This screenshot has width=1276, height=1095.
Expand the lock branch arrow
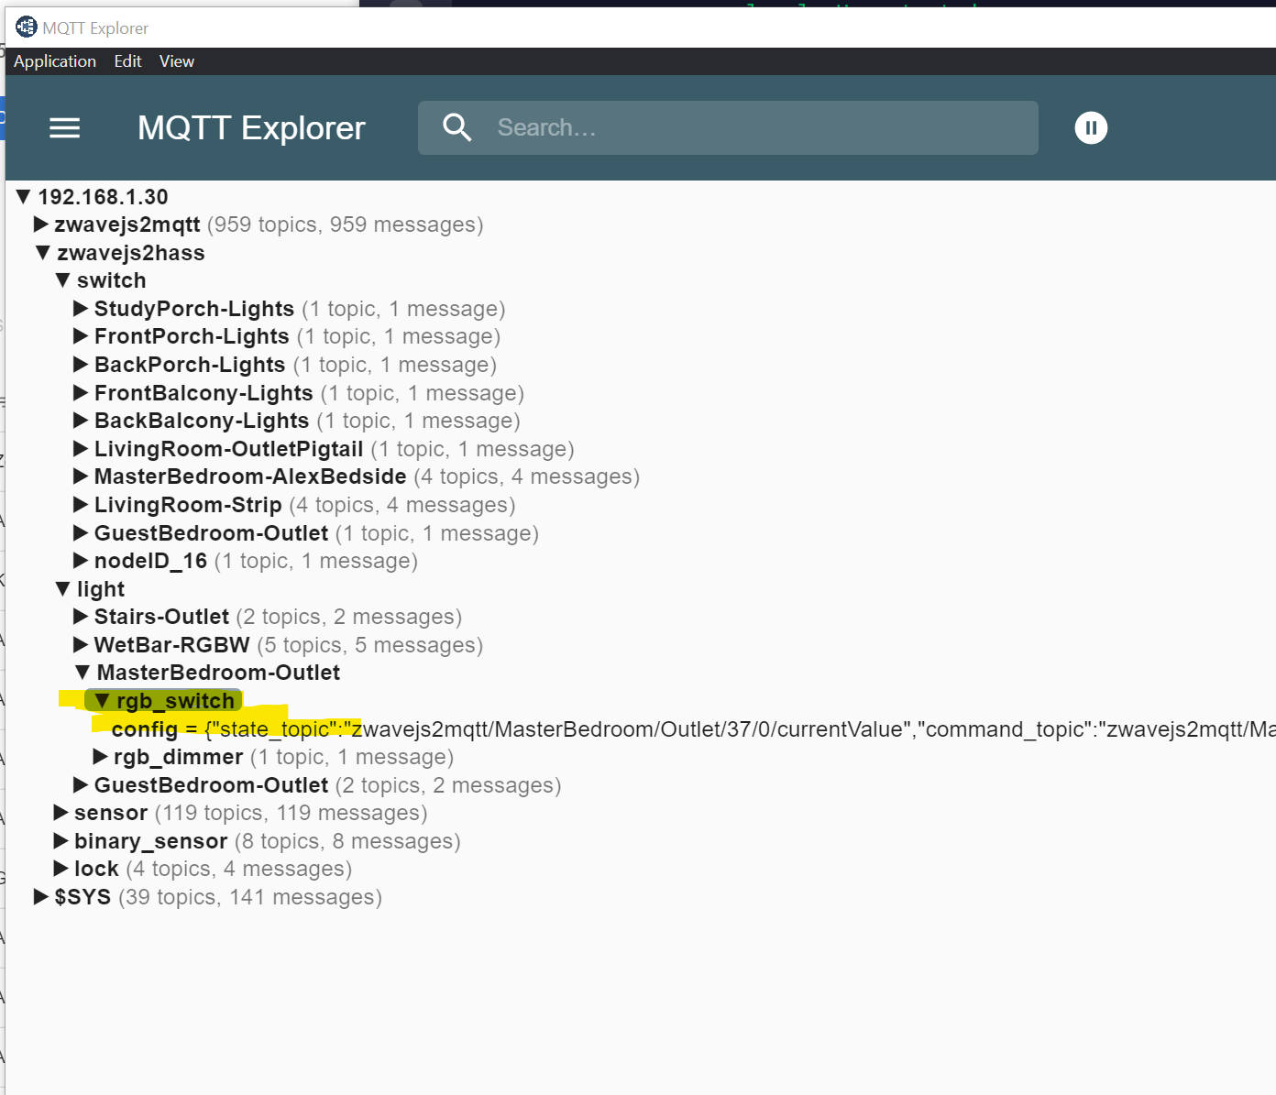point(61,869)
